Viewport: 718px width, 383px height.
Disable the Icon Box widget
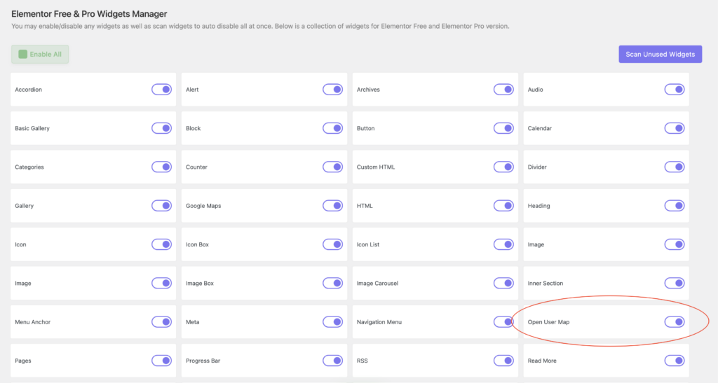[x=332, y=244]
